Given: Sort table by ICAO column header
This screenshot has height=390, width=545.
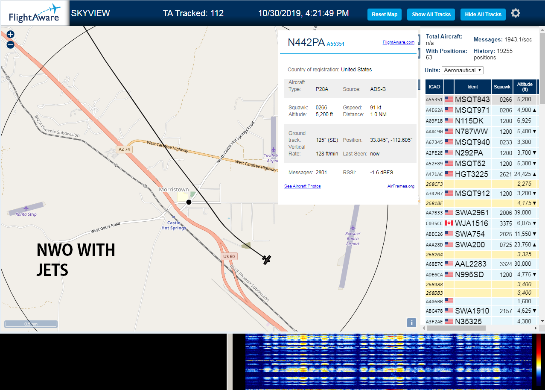Looking at the screenshot, I should [x=434, y=86].
